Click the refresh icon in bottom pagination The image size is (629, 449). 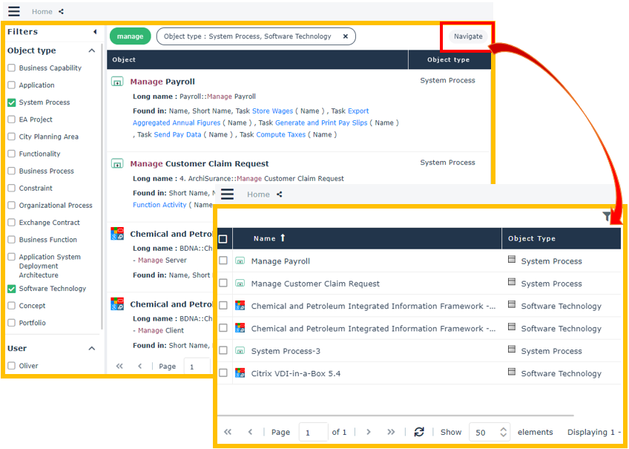click(419, 432)
